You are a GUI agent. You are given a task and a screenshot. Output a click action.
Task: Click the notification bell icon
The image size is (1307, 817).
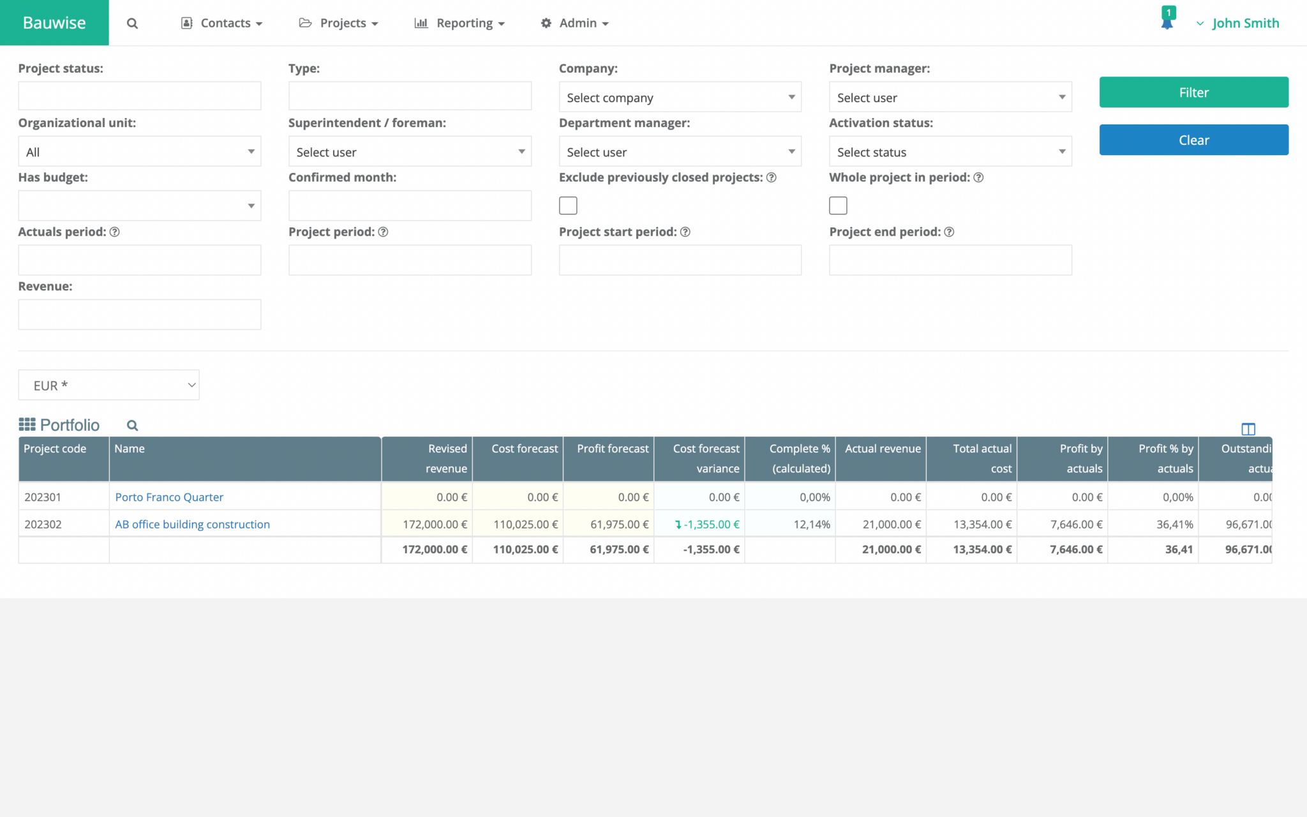pyautogui.click(x=1167, y=22)
